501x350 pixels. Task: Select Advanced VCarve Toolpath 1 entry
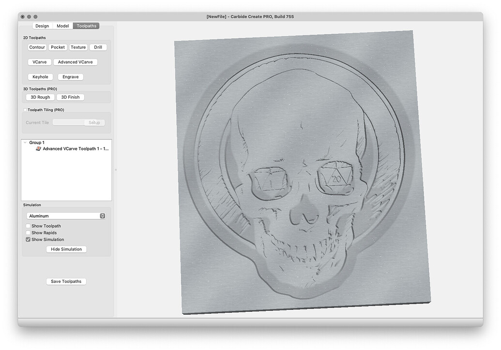pyautogui.click(x=76, y=149)
